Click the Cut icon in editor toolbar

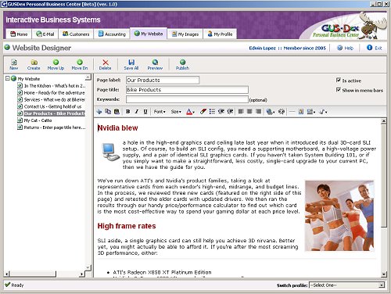(x=99, y=112)
